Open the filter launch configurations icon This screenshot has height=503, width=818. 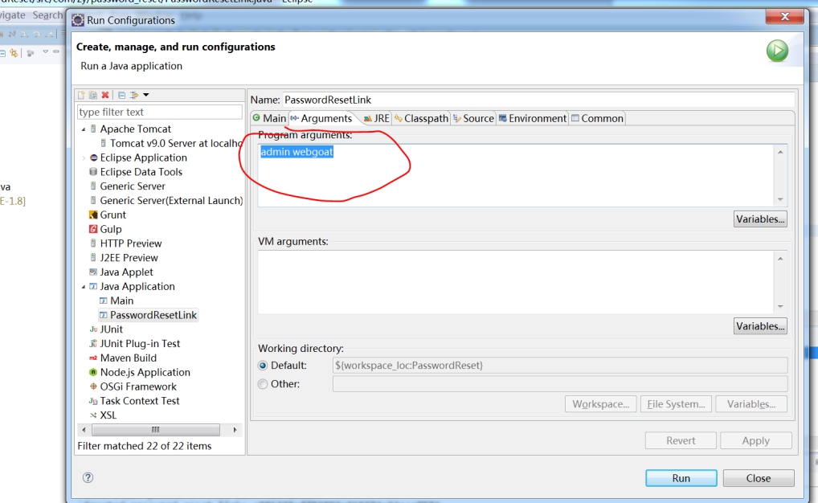tap(134, 95)
